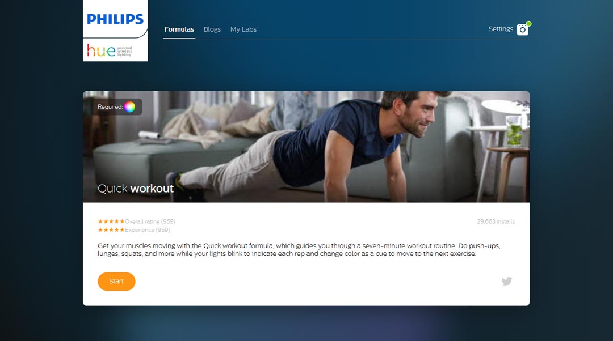613x341 pixels.
Task: Click the Experience rating stars
Action: (x=111, y=230)
